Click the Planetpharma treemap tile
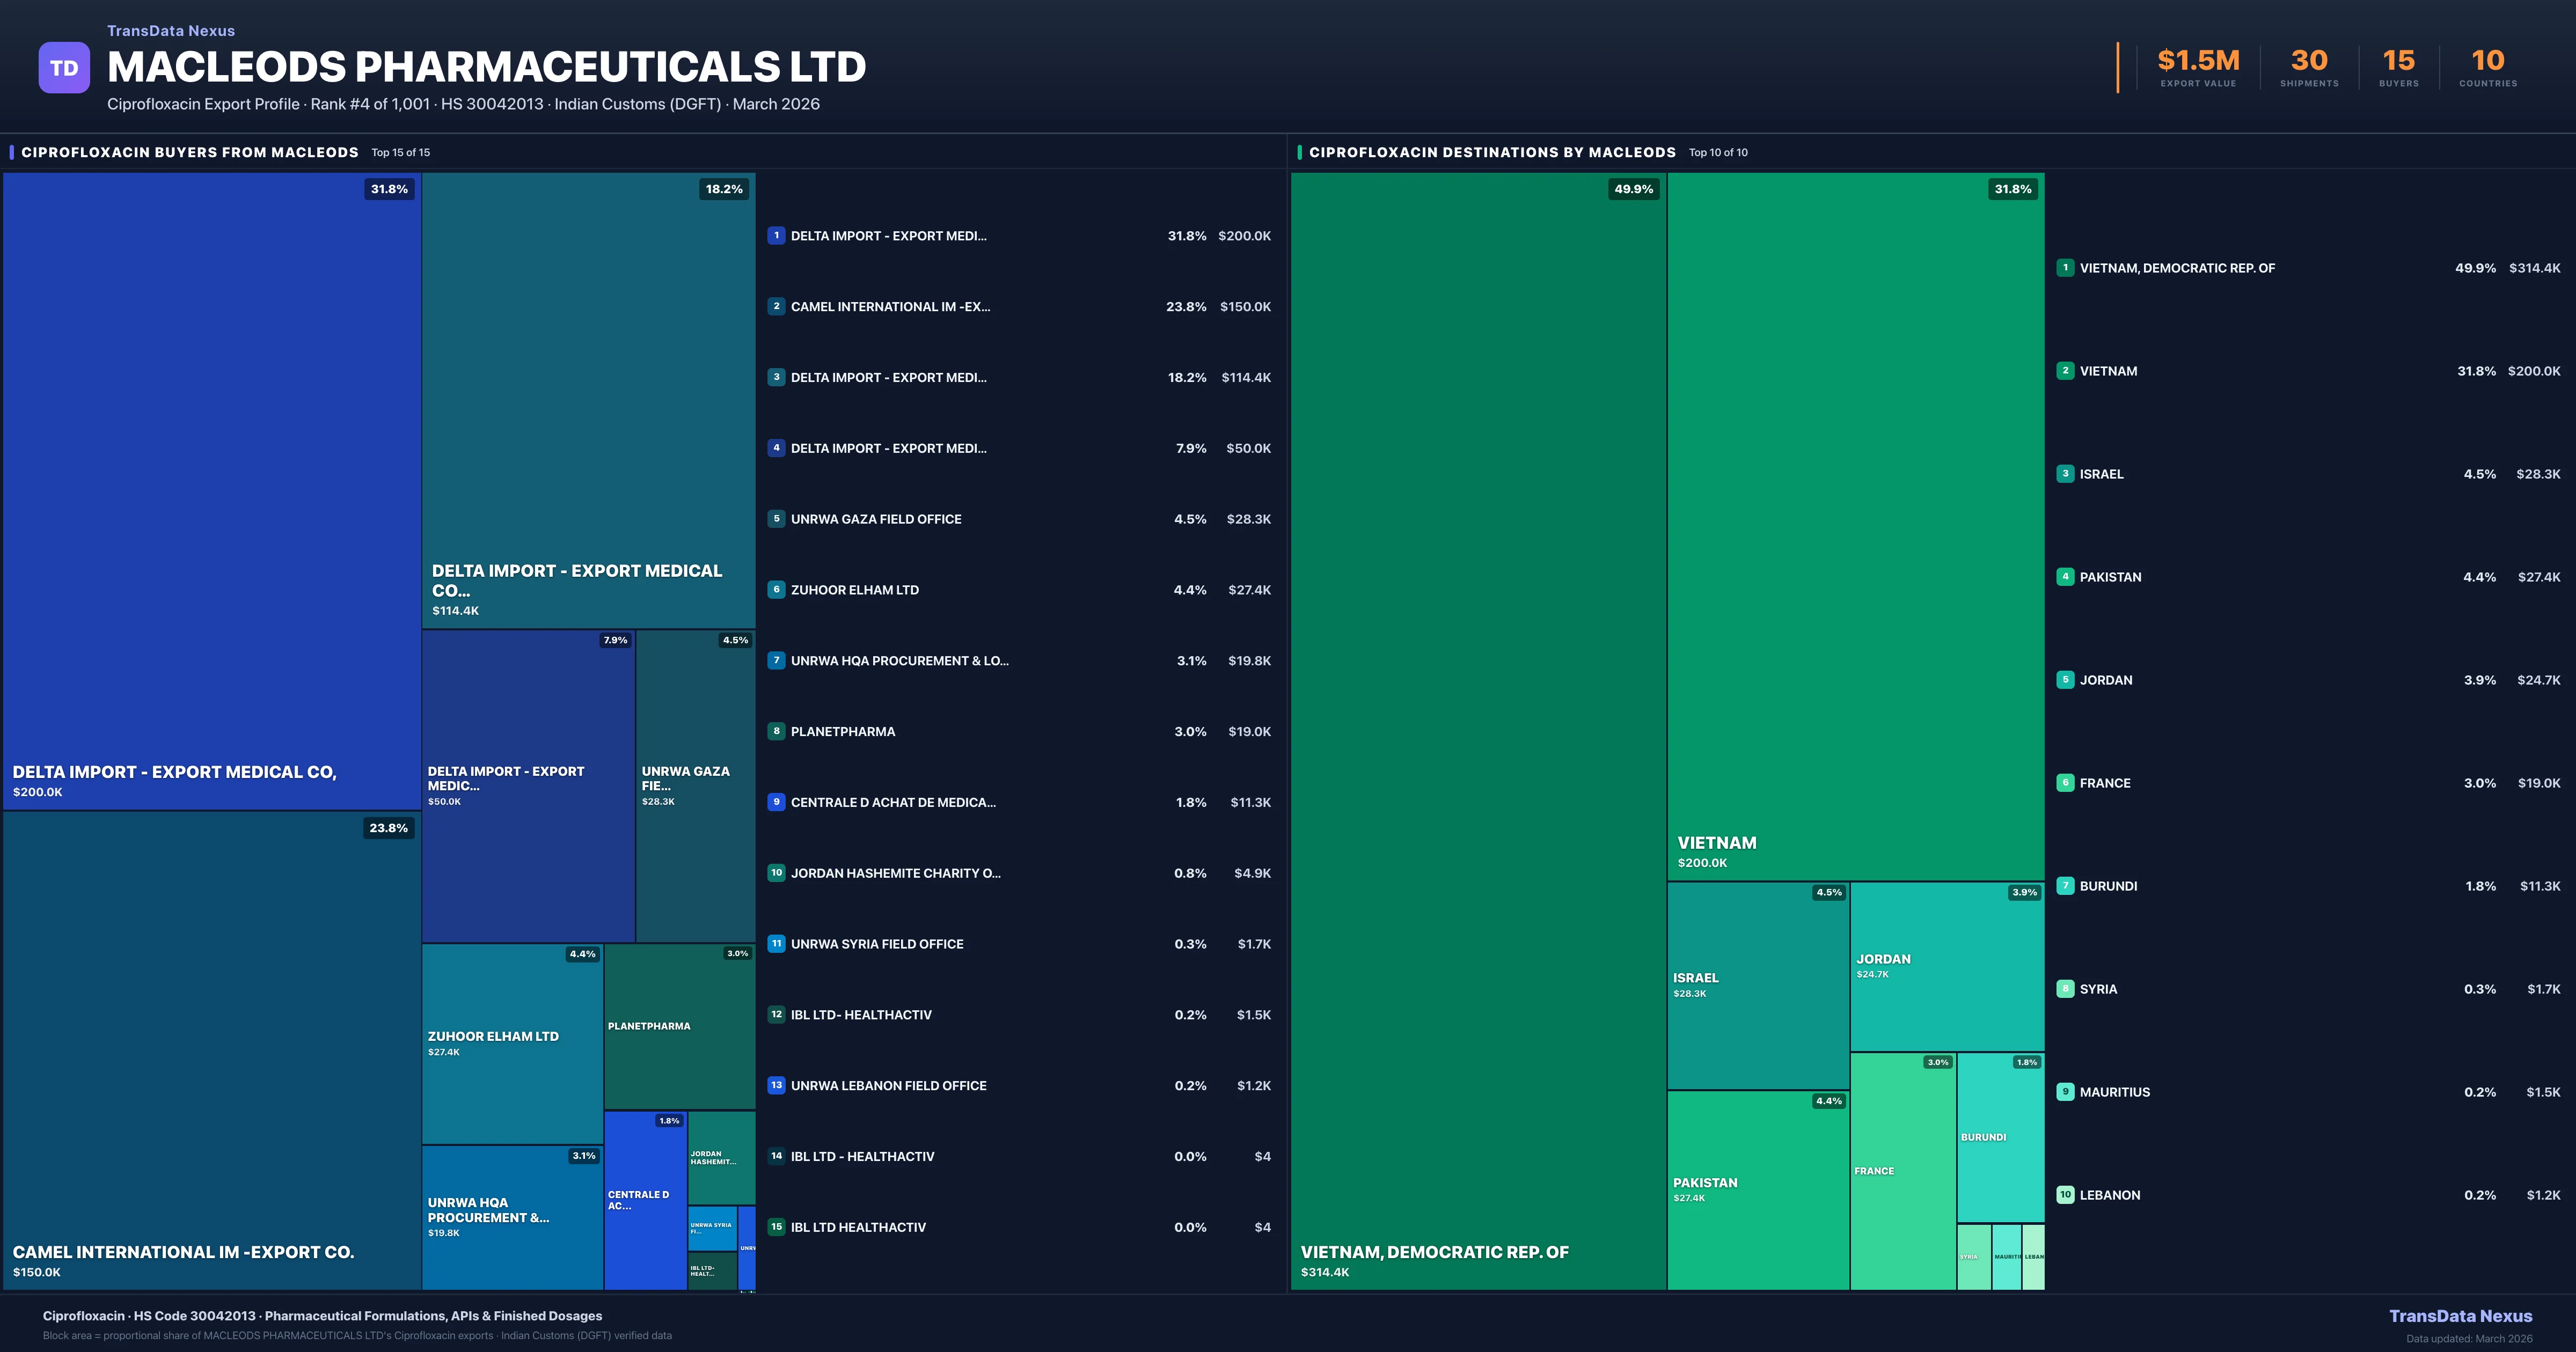The height and width of the screenshot is (1352, 2576). pyautogui.click(x=679, y=1026)
